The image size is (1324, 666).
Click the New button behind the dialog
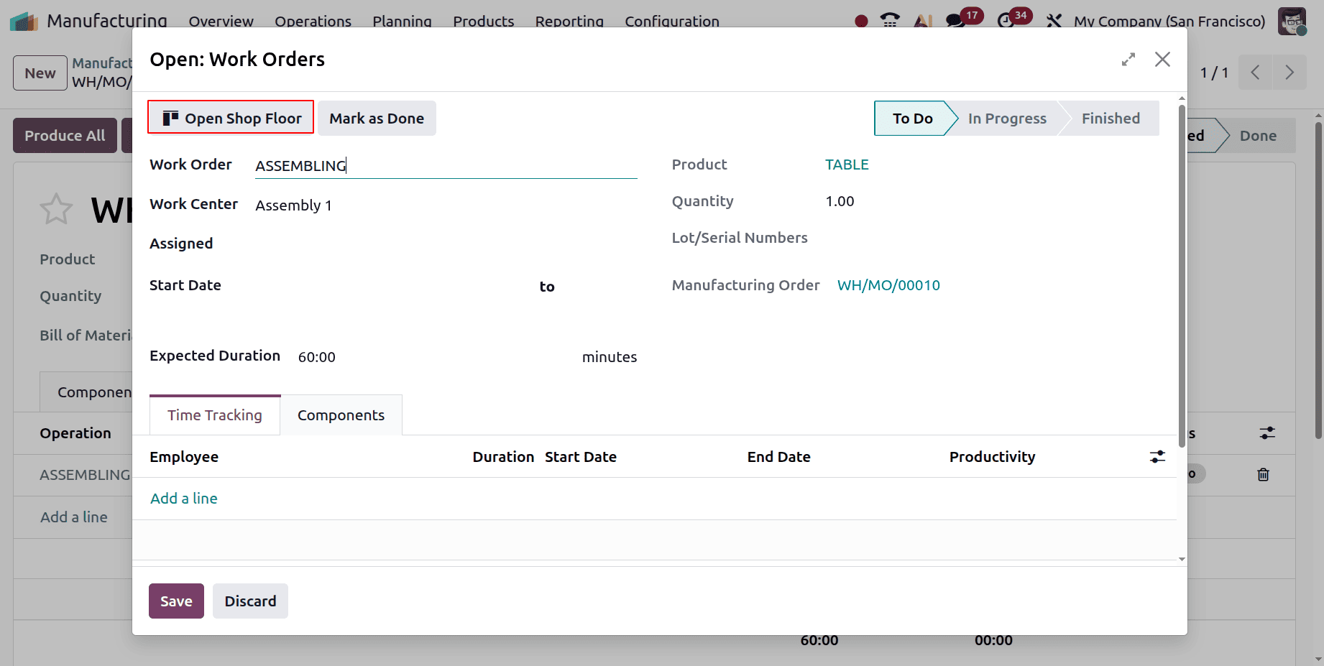40,73
